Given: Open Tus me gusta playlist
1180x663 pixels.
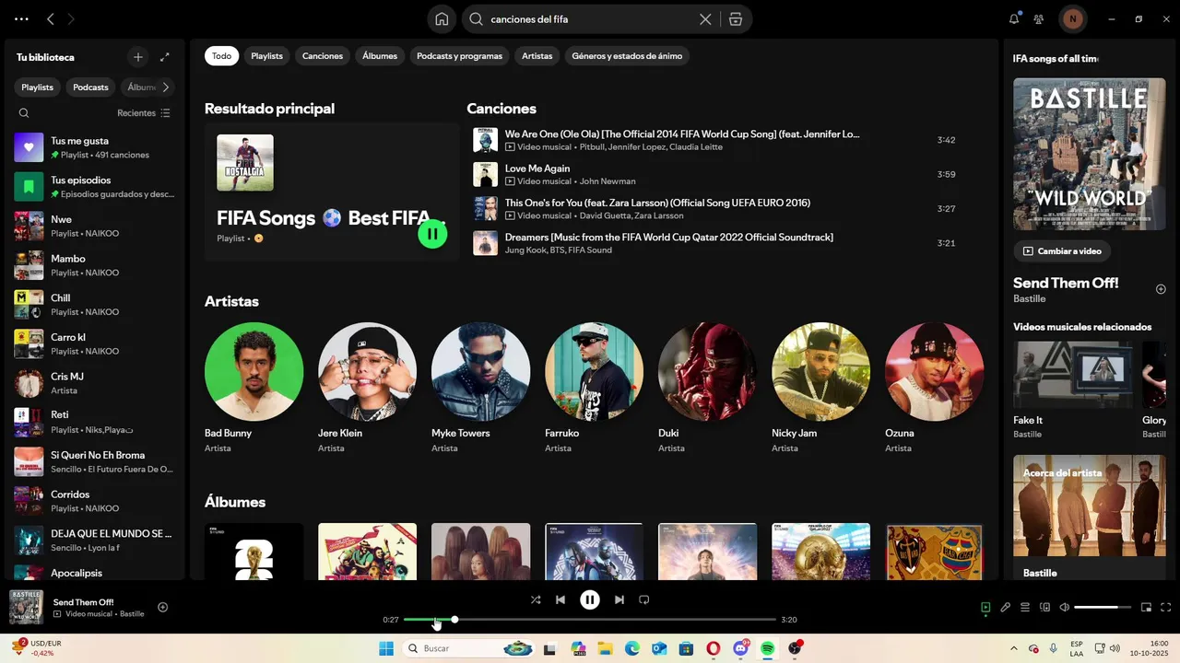Looking at the screenshot, I should pyautogui.click(x=93, y=147).
